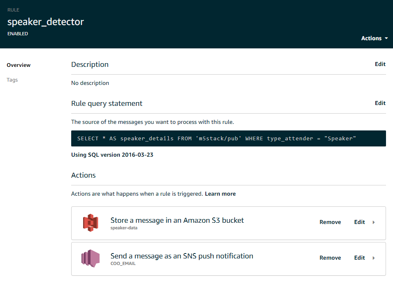Click the SNS push notification icon
Viewport: 393px width, 281px height.
coord(91,258)
